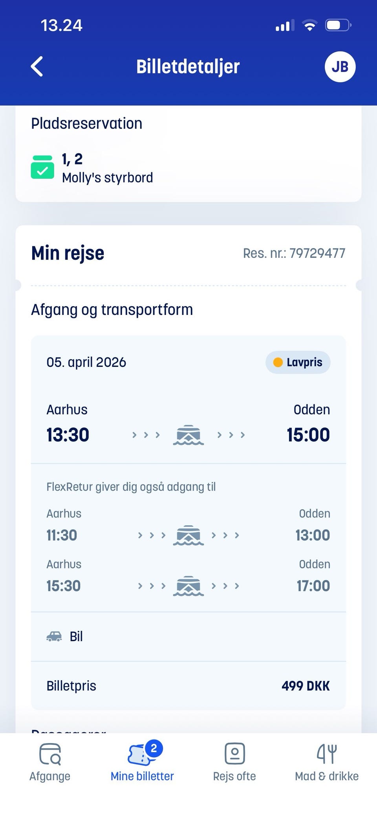The width and height of the screenshot is (377, 817).
Task: Open the JB profile avatar
Action: tap(340, 66)
